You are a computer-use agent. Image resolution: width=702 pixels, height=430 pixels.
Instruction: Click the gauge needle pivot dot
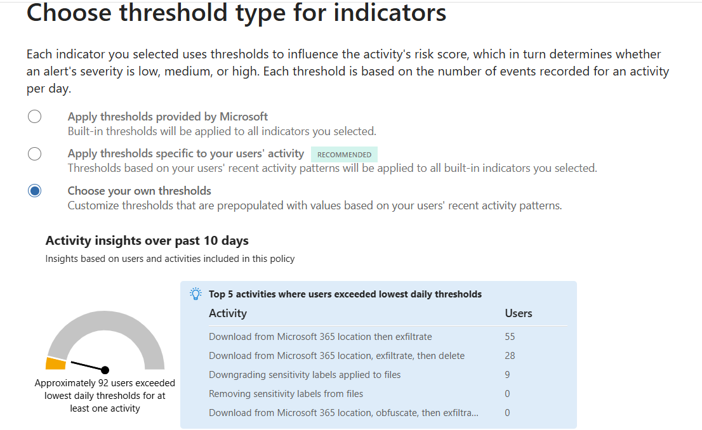point(105,370)
